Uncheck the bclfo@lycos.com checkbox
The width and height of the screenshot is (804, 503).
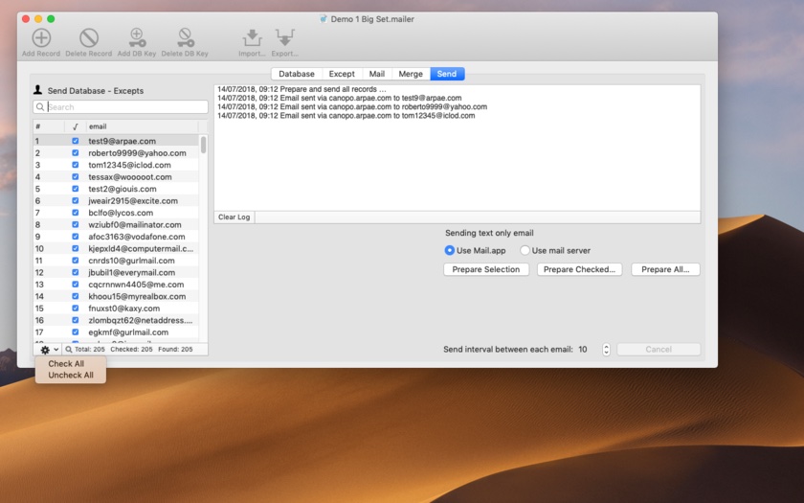click(x=76, y=213)
